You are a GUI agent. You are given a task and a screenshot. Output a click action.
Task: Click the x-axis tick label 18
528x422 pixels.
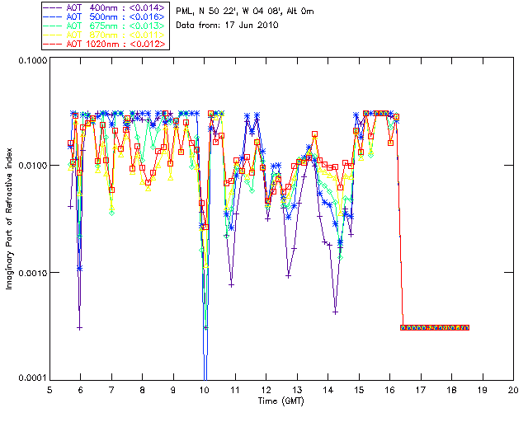pos(451,390)
